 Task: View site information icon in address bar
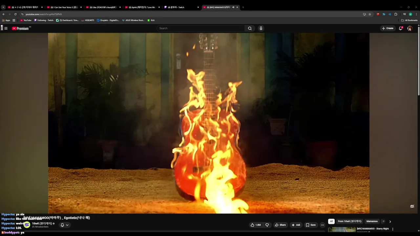[22, 14]
